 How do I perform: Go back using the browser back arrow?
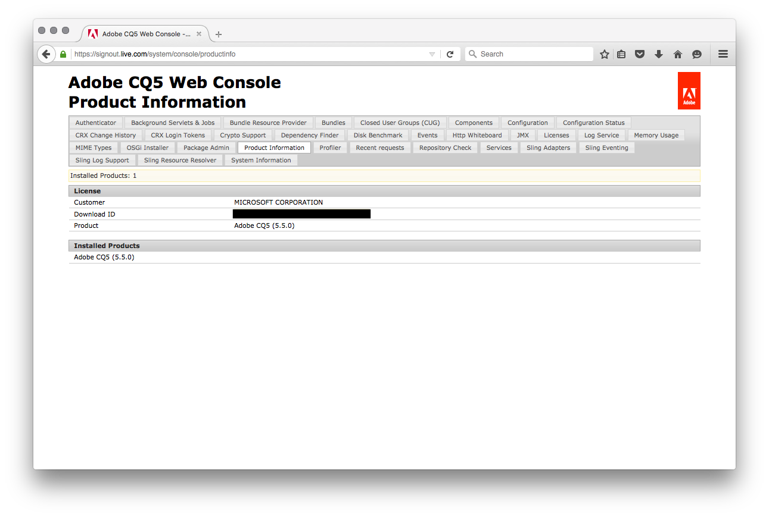46,54
